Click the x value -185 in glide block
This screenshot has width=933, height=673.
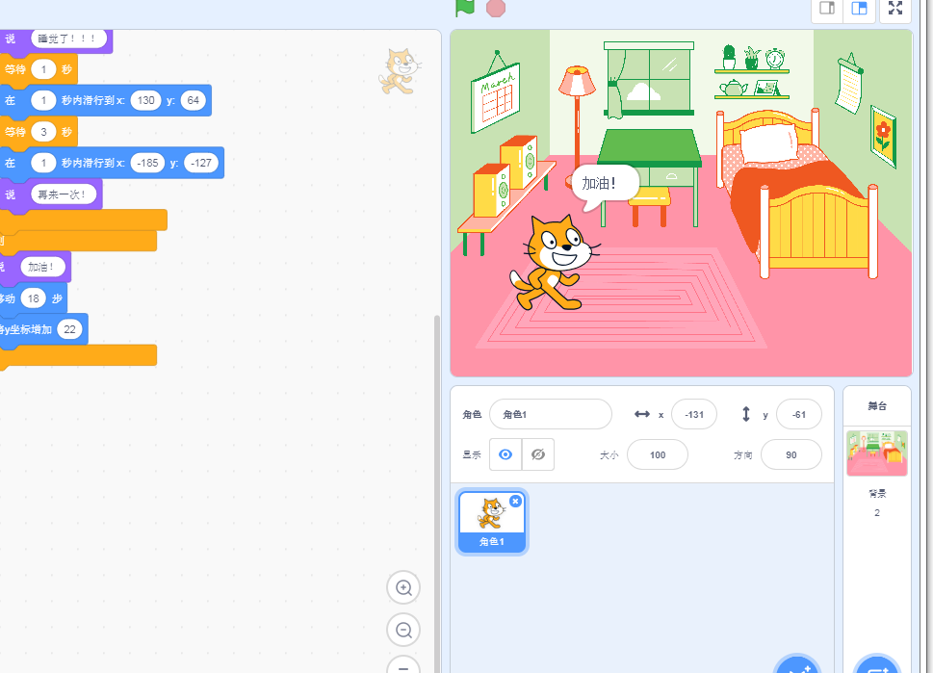click(x=147, y=163)
